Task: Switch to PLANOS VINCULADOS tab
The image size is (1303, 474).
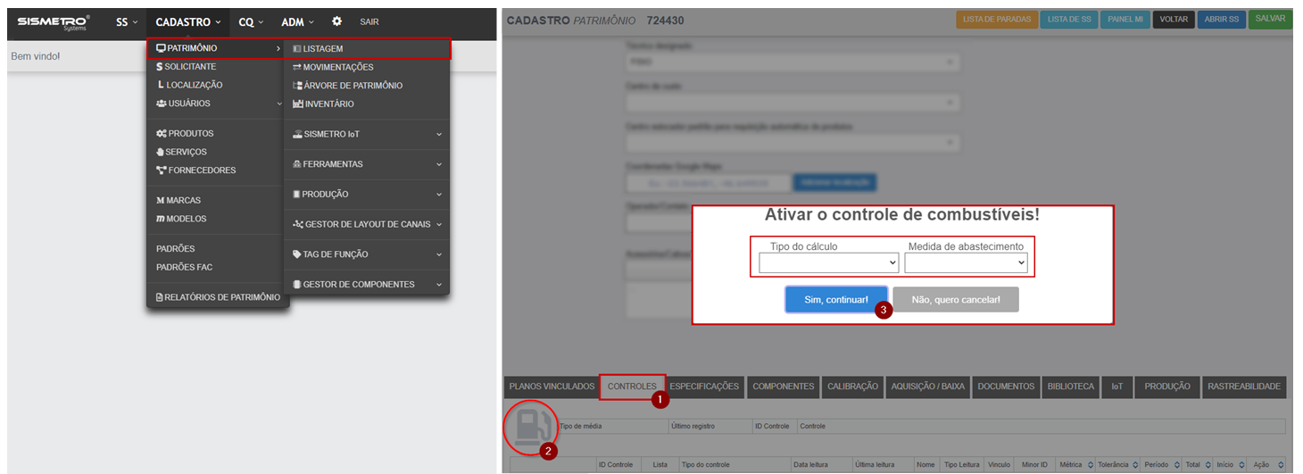Action: tap(551, 387)
